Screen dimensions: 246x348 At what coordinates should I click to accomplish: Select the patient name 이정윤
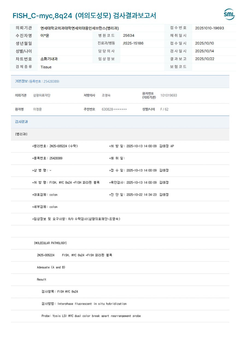tap(37, 109)
